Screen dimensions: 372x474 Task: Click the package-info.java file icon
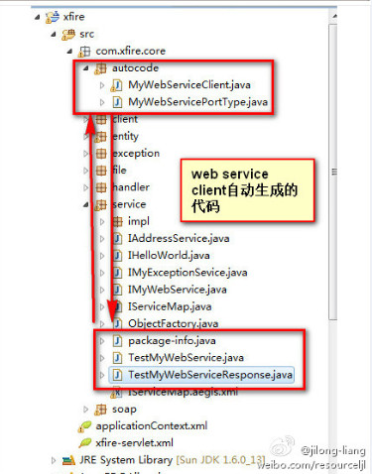117,341
